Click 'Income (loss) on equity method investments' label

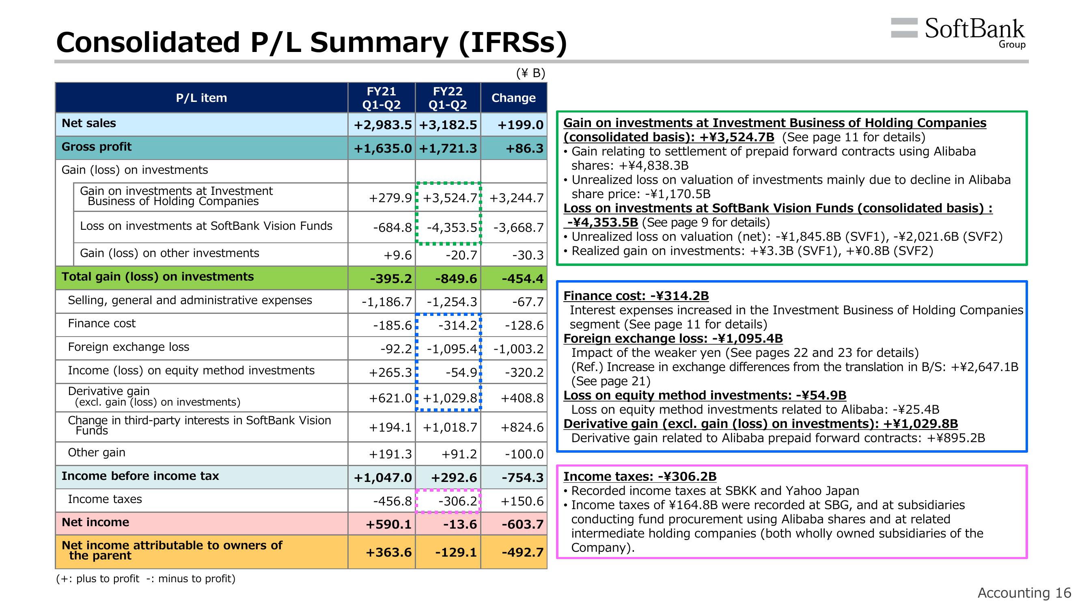(x=191, y=370)
